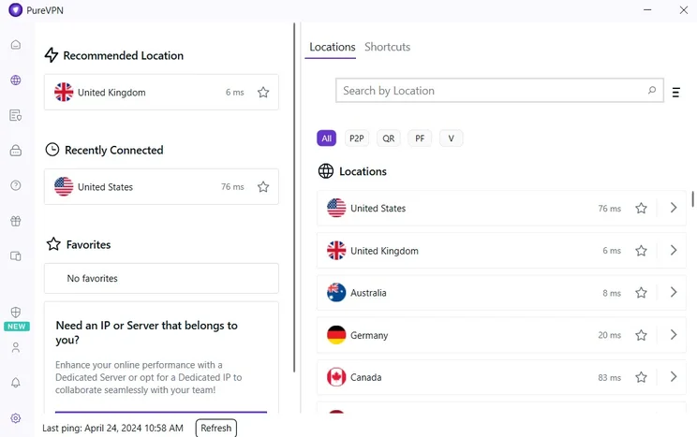Click the Refresh ping button
The height and width of the screenshot is (437, 697).
pos(216,429)
